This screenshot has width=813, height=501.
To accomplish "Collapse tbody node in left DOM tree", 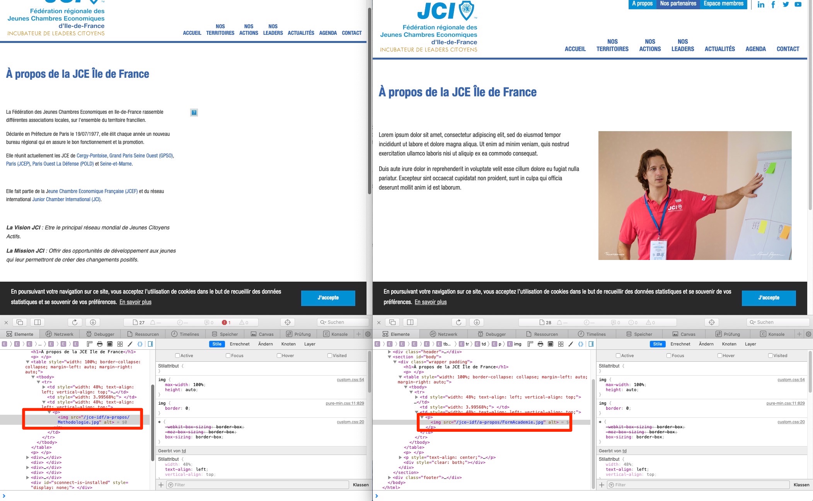I will click(33, 377).
